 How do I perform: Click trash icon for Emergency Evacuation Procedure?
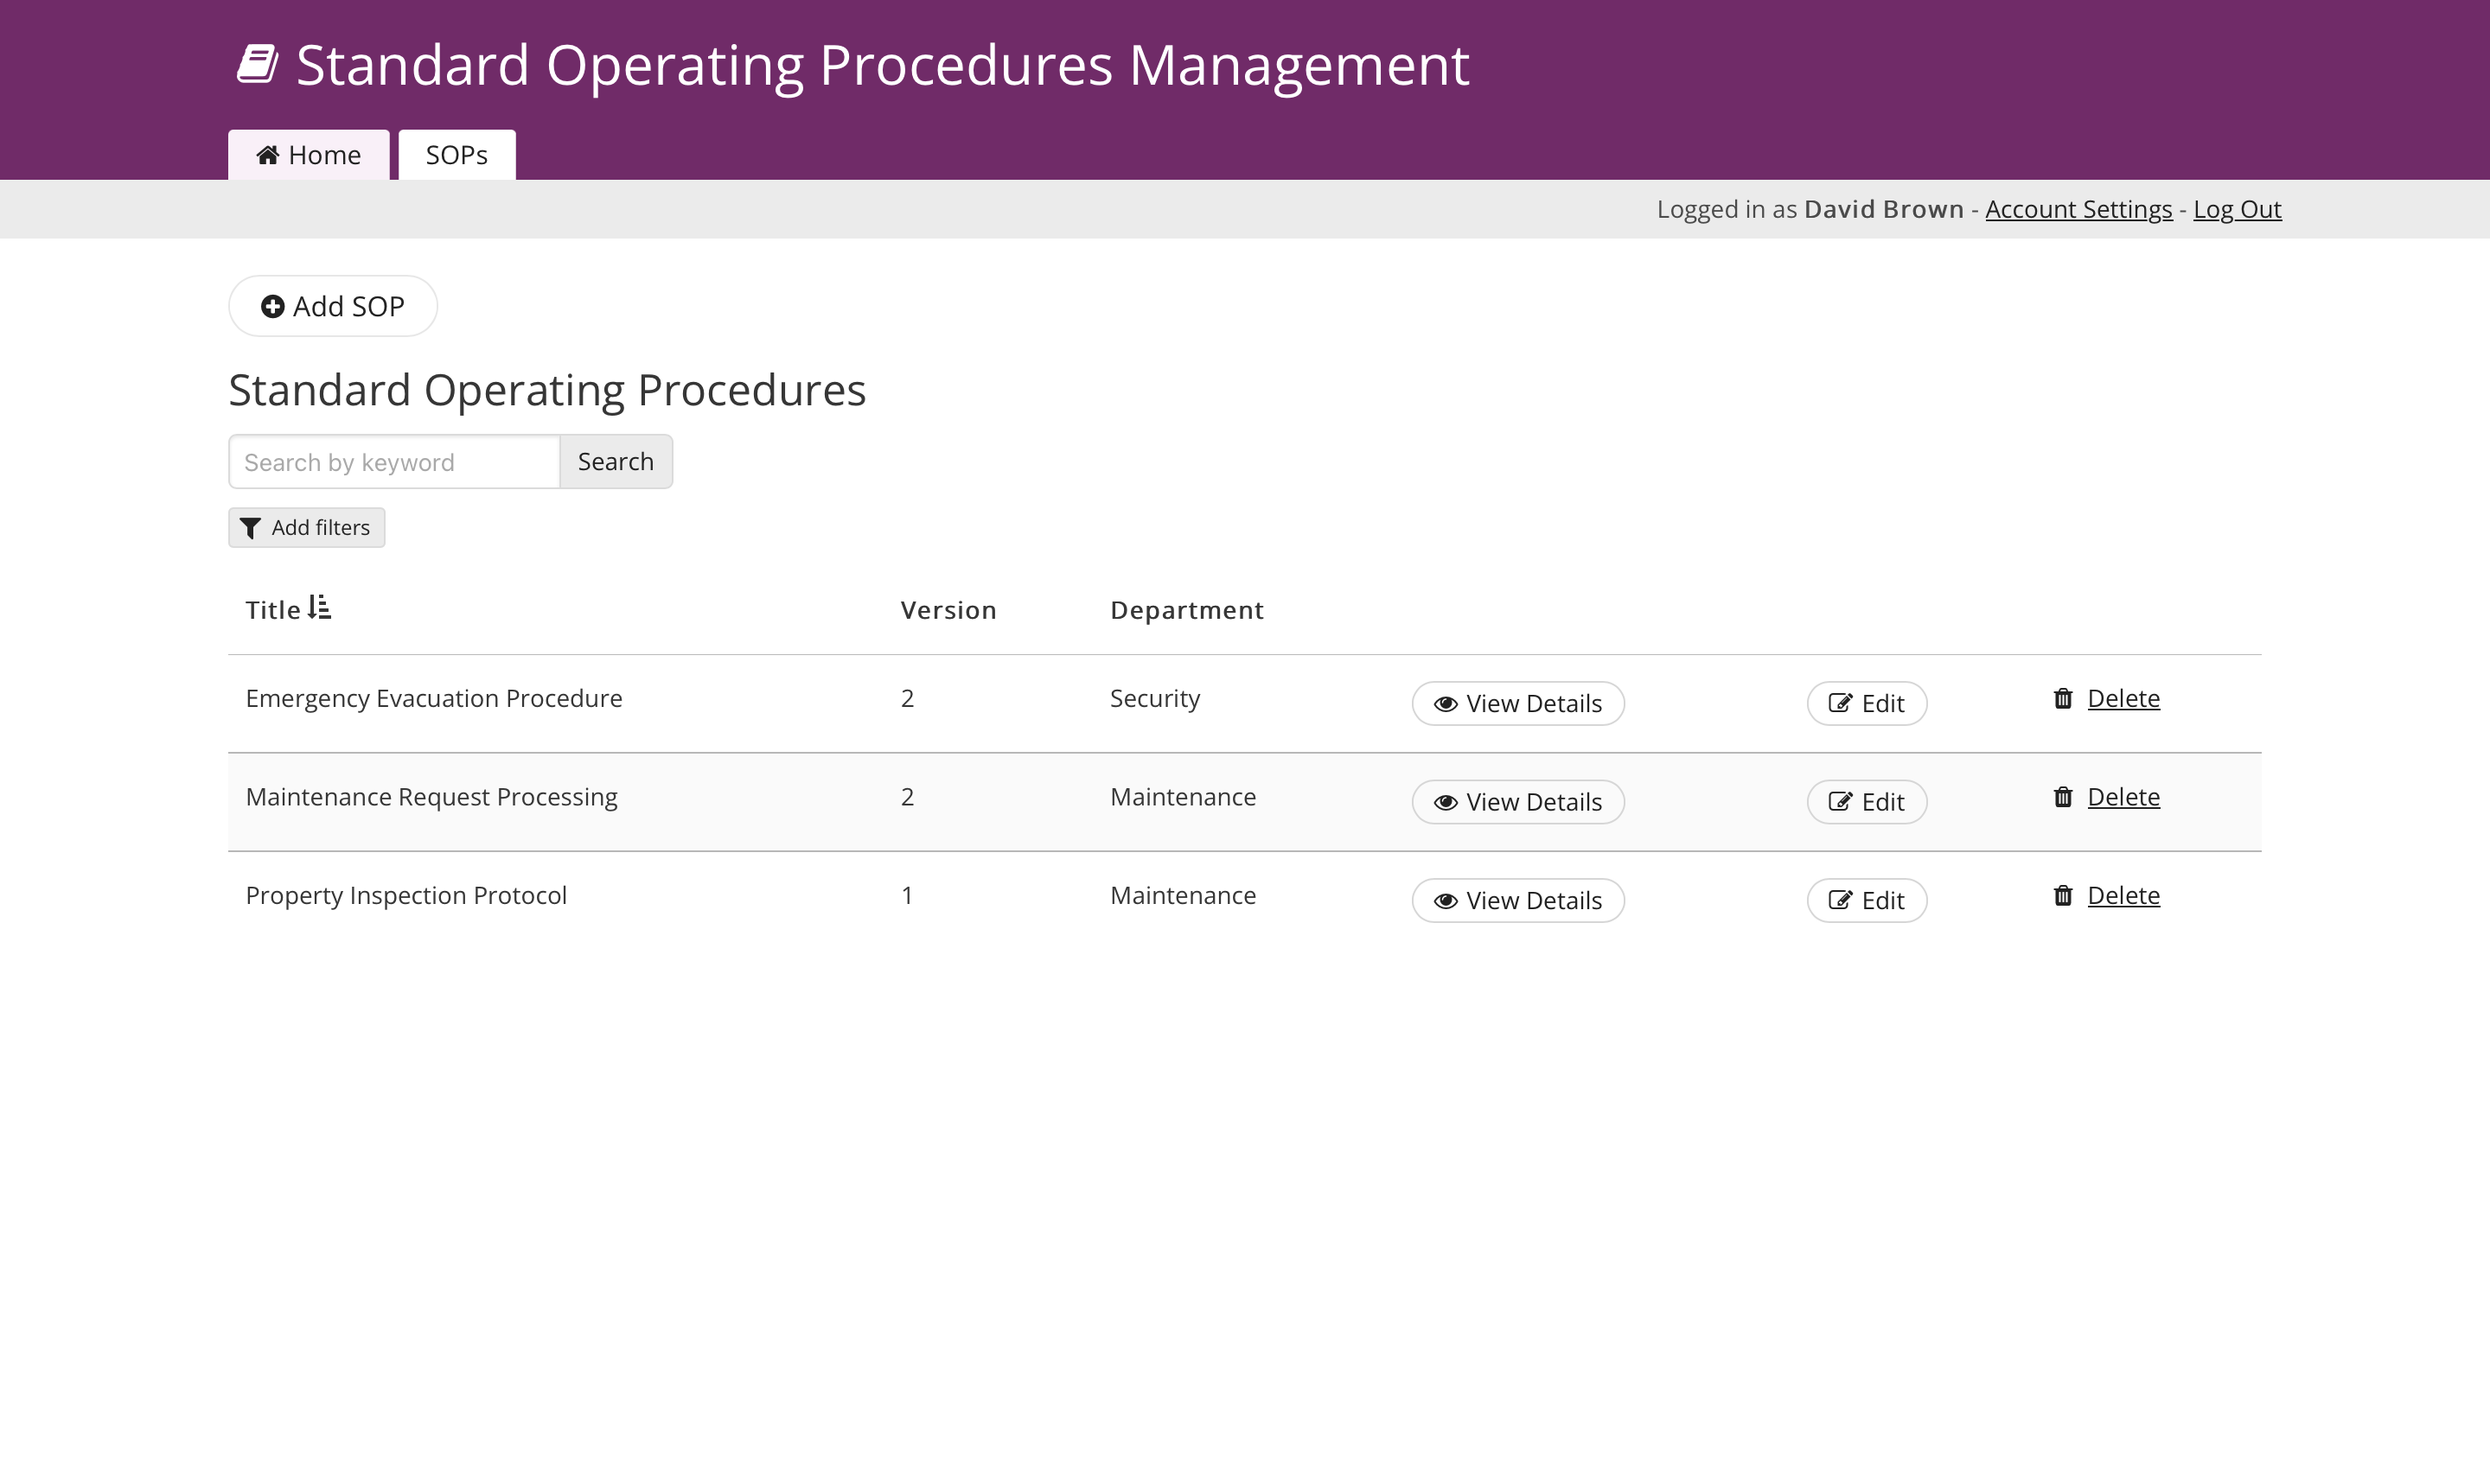(x=2063, y=698)
